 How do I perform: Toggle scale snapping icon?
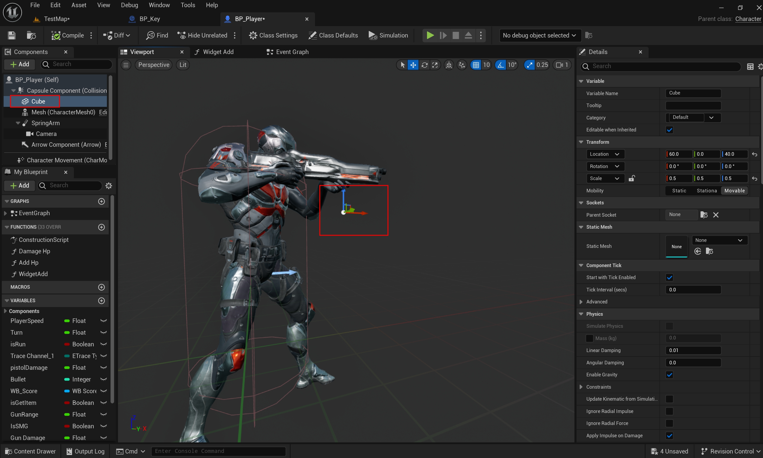pos(529,65)
